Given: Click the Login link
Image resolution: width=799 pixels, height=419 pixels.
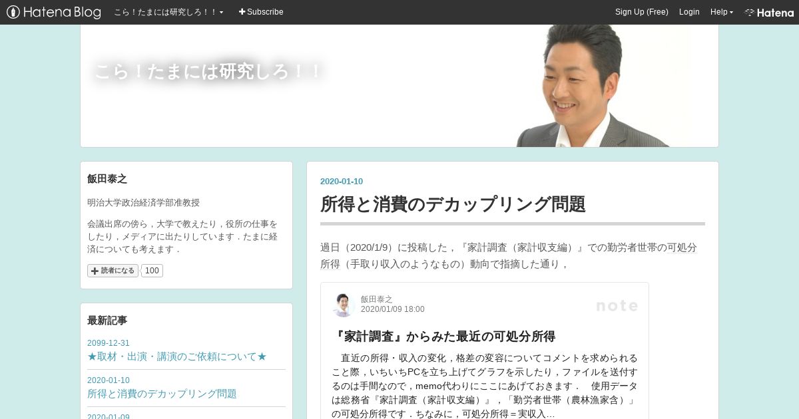Looking at the screenshot, I should (x=689, y=12).
